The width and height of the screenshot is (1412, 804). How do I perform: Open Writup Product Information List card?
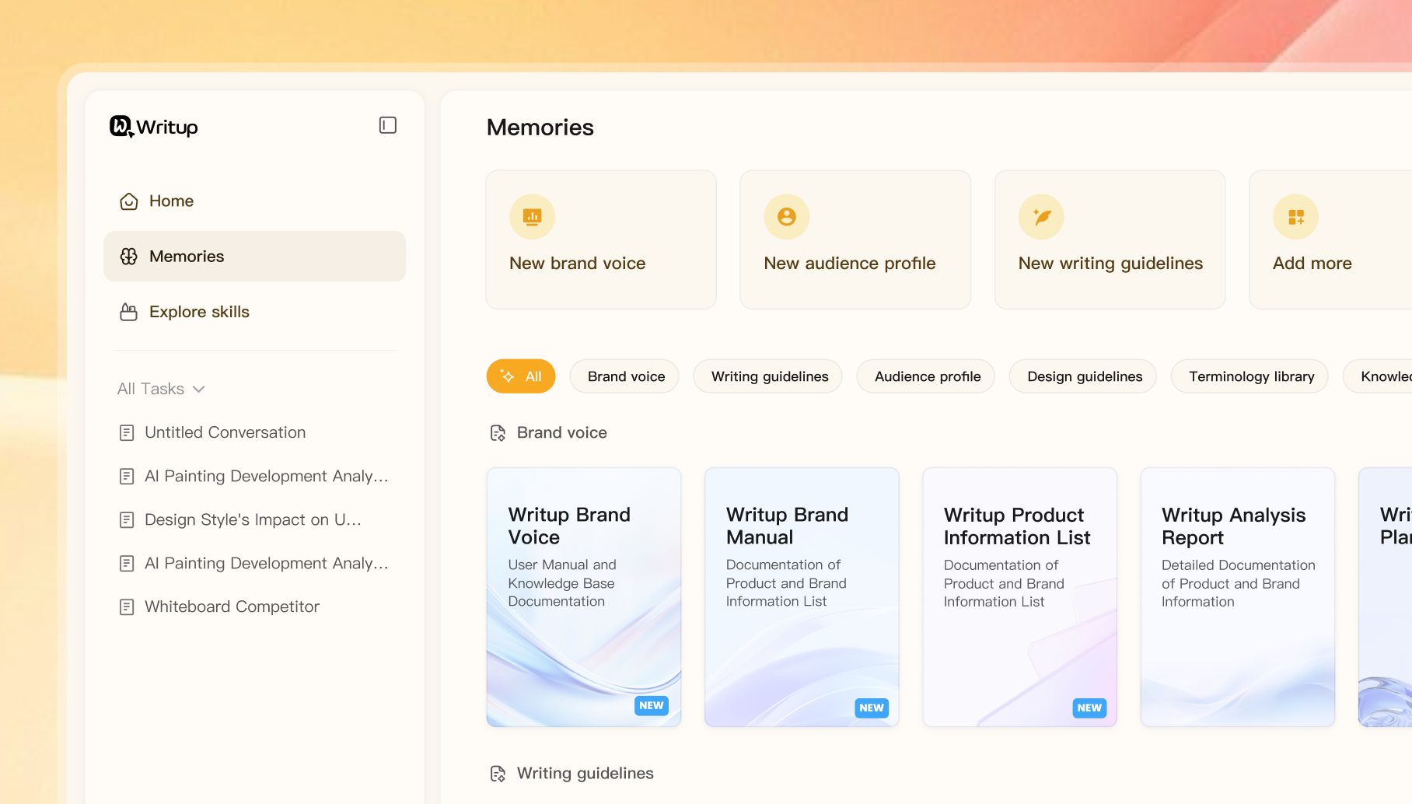click(x=1019, y=597)
